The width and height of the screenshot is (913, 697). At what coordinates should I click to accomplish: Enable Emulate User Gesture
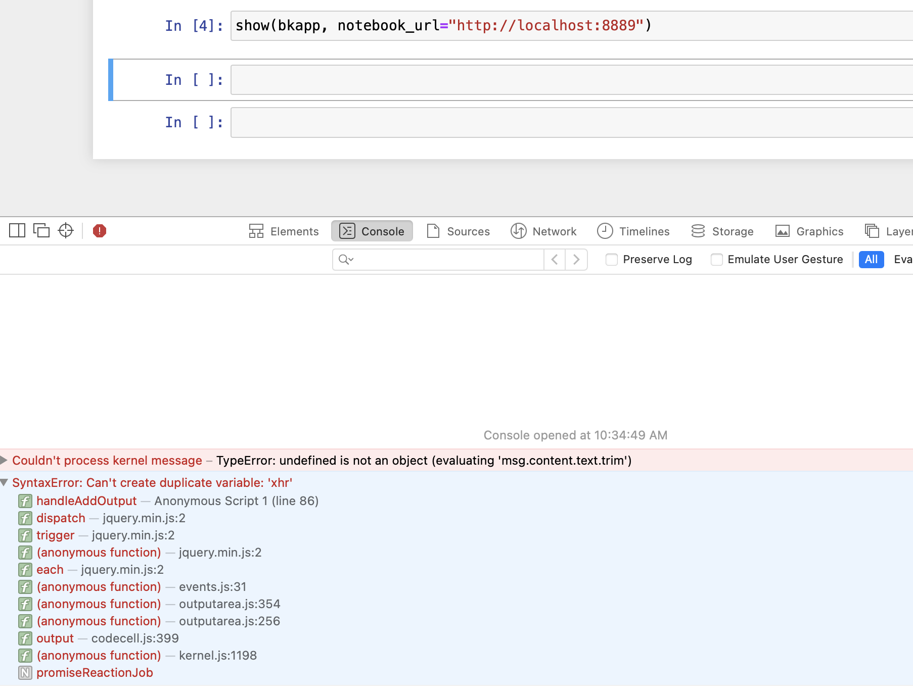tap(717, 259)
